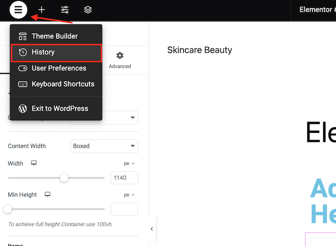This screenshot has height=246, width=336.
Task: Click Width responsive desktop icon
Action: tap(34, 163)
